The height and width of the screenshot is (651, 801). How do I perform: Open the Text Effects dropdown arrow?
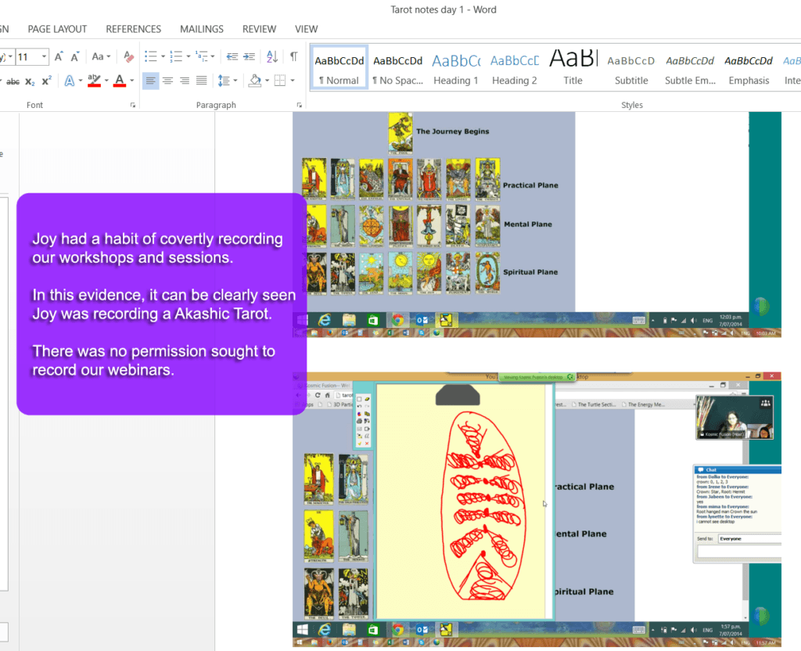point(81,81)
